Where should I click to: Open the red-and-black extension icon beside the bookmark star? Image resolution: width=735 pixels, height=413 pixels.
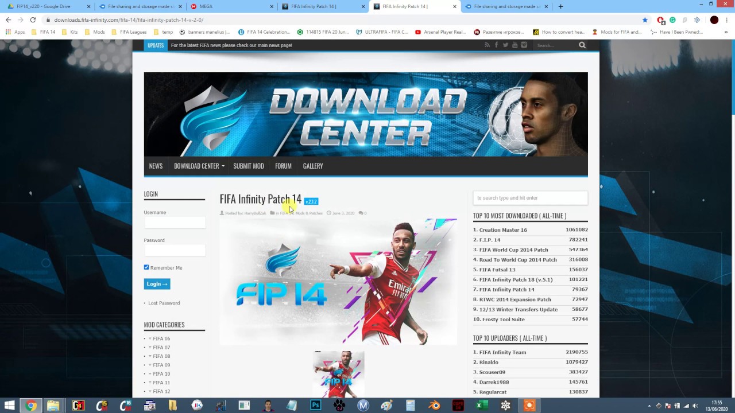click(661, 20)
